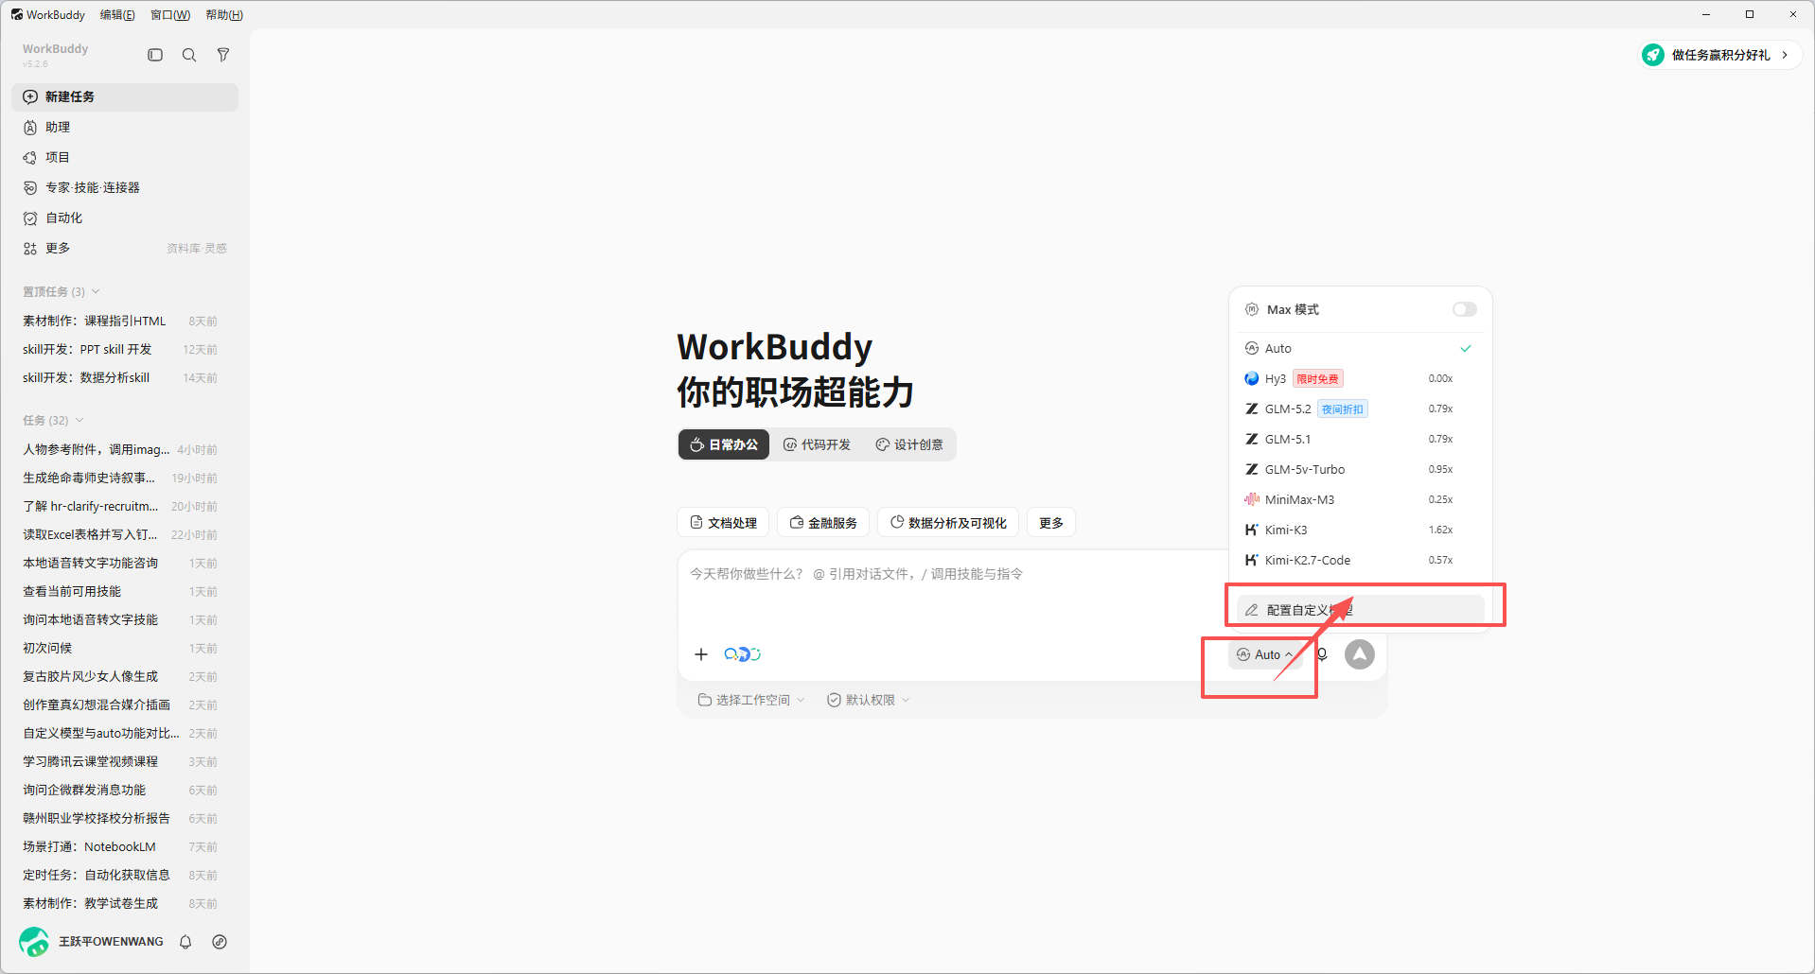
Task: Click the plus attachment icon in input box
Action: [701, 654]
